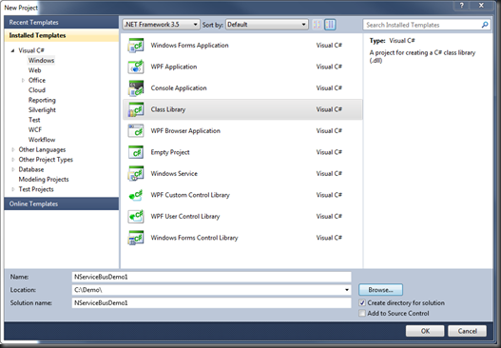Open the Location path dropdown arrow

tap(347, 290)
